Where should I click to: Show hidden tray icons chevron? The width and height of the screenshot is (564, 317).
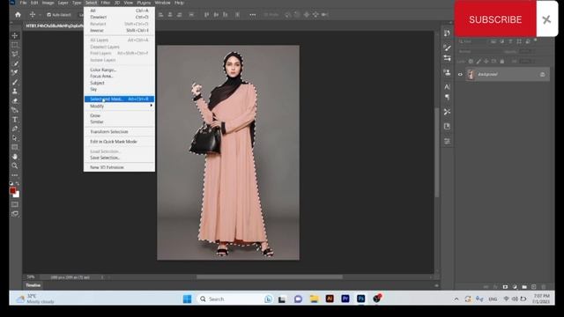pos(456,299)
